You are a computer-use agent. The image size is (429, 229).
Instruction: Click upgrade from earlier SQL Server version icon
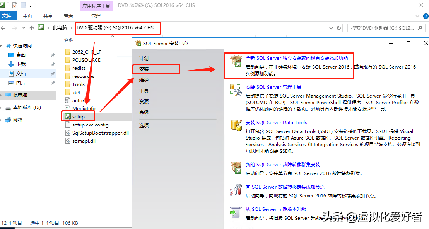236,212
